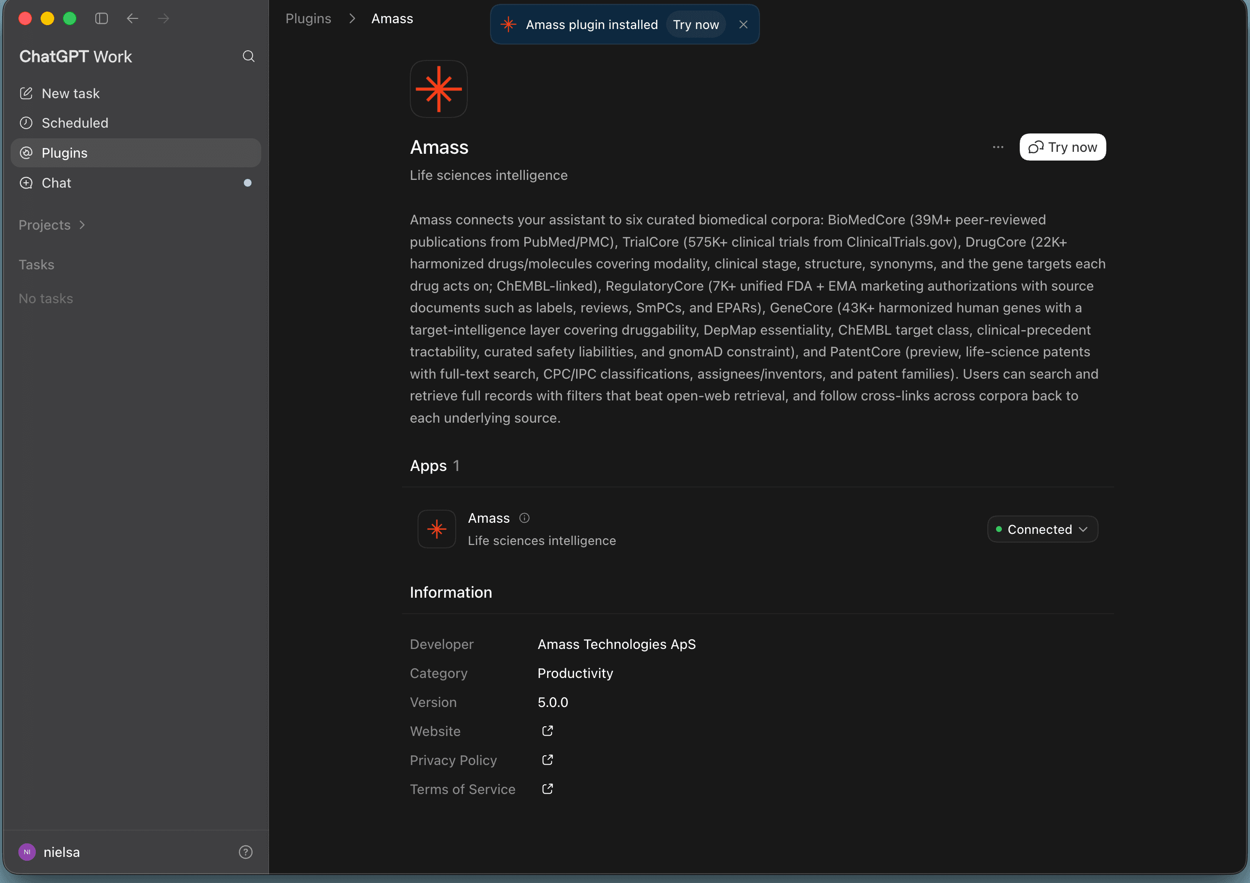Viewport: 1250px width, 883px height.
Task: Toggle the sidebar panel icon
Action: pyautogui.click(x=101, y=18)
